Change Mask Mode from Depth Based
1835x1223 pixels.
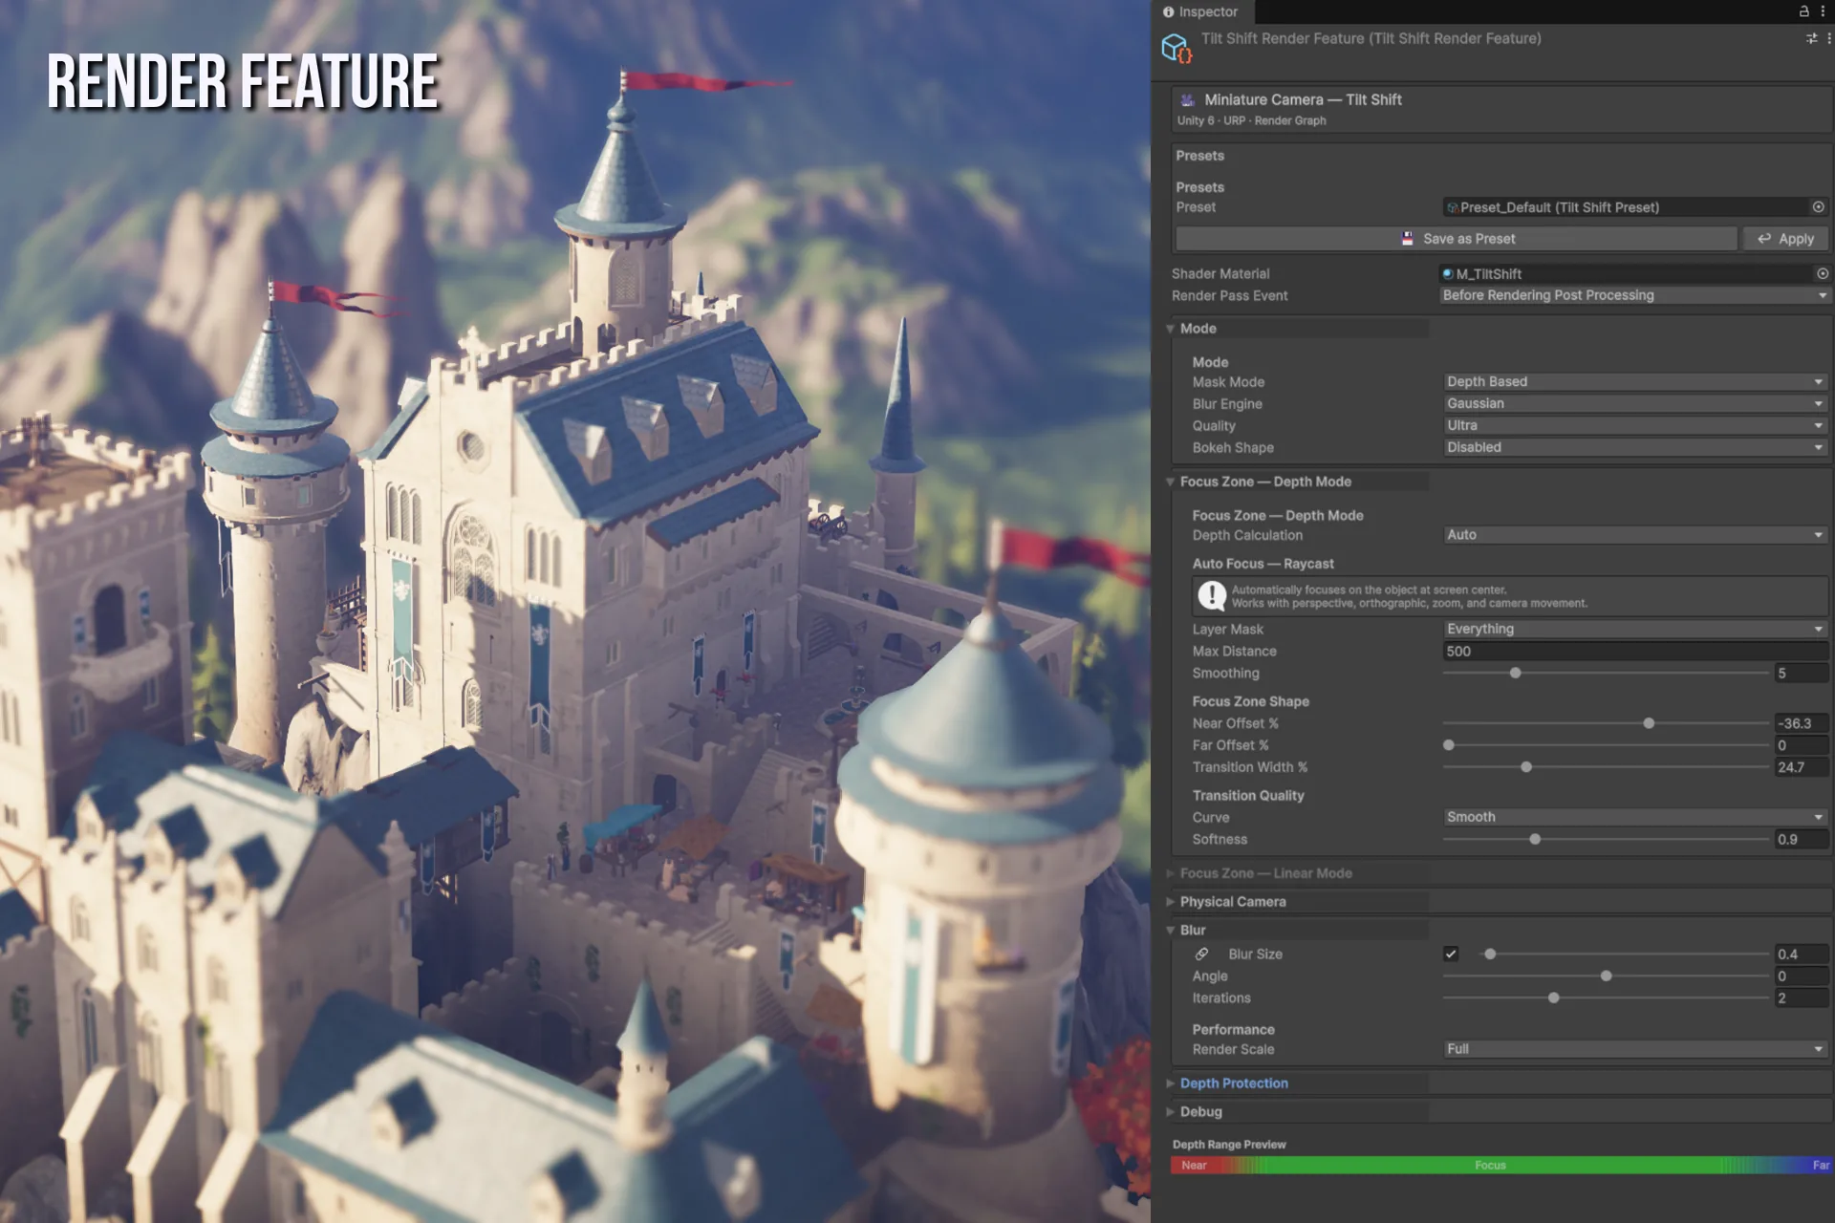pyautogui.click(x=1634, y=381)
